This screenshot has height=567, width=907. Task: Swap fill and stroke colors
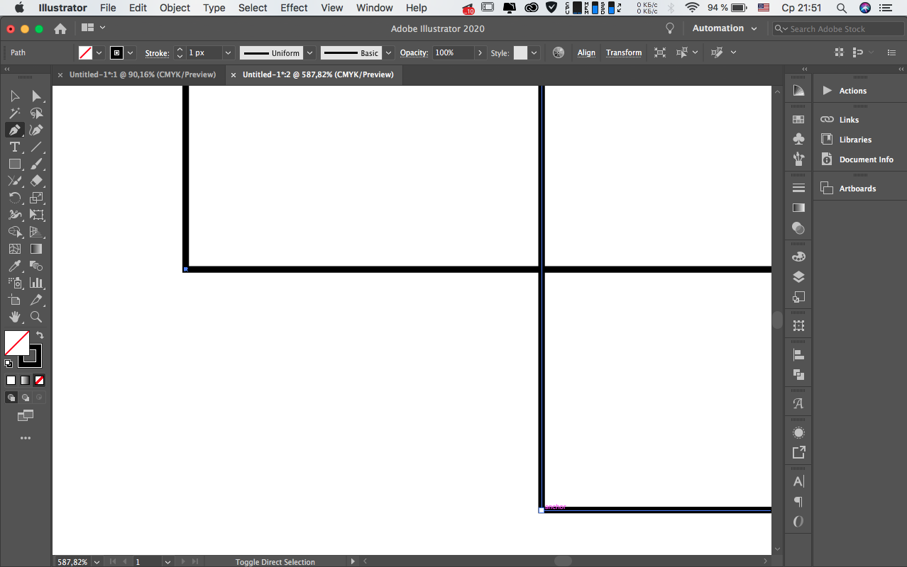[x=40, y=335]
